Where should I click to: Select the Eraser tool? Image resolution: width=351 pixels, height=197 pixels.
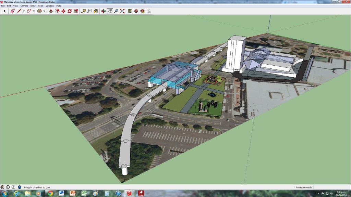tap(13, 11)
